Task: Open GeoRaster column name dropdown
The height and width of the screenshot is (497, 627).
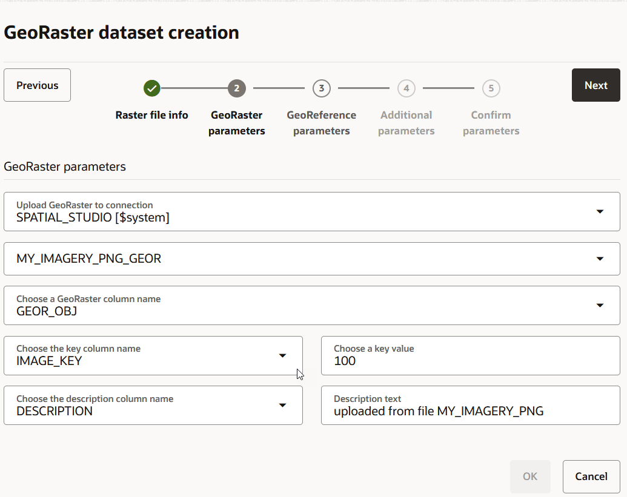Action: pyautogui.click(x=600, y=305)
